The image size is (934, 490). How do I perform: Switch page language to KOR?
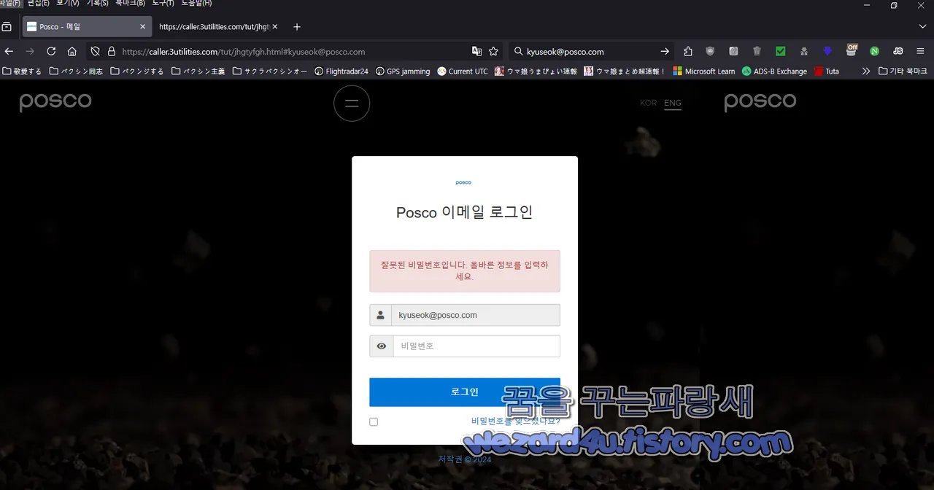tap(648, 103)
